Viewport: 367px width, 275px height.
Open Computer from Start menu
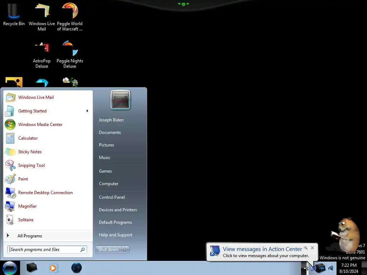pos(109,184)
